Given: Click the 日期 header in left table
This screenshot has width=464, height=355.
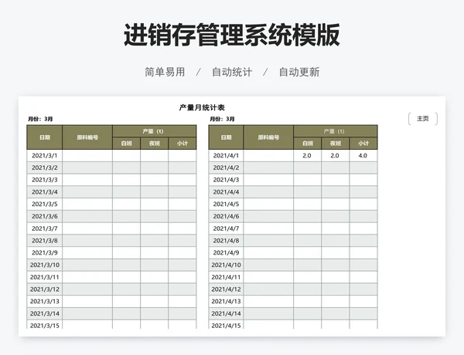Looking at the screenshot, I should tap(45, 137).
